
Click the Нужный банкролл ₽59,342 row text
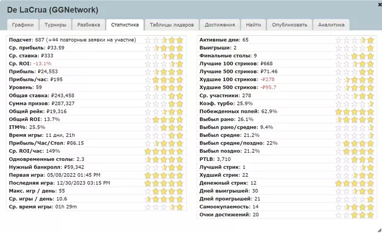pos(46,167)
